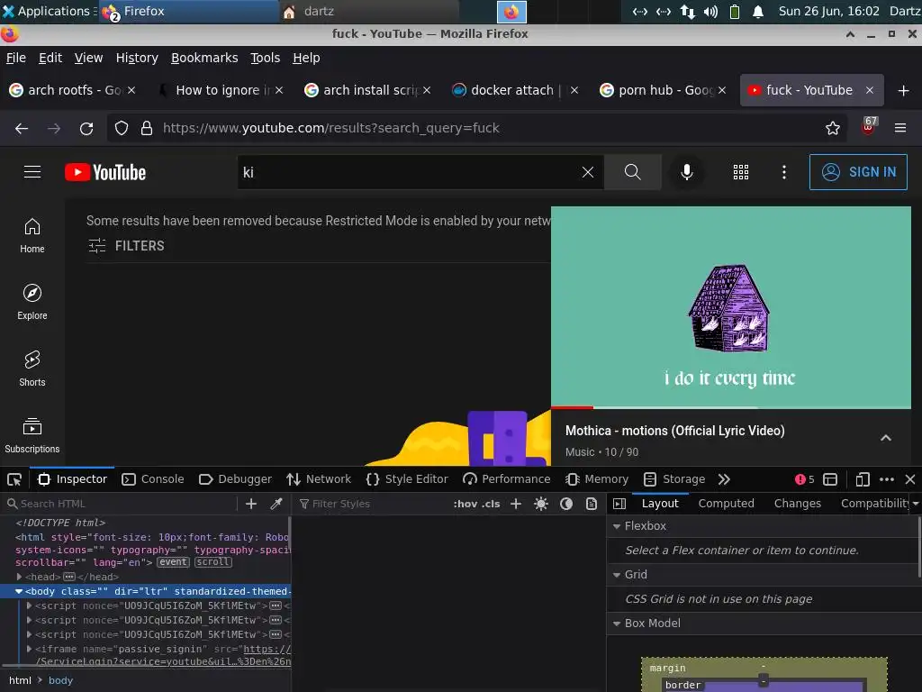This screenshot has width=922, height=692.
Task: Switch to the Network tab
Action: (319, 479)
